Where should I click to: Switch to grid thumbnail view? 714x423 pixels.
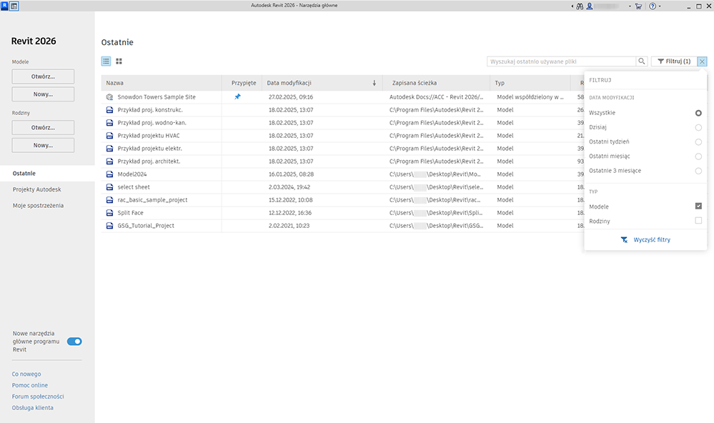[119, 61]
